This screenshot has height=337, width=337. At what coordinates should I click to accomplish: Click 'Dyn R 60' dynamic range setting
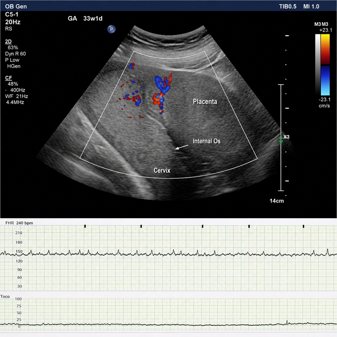[x=15, y=54]
